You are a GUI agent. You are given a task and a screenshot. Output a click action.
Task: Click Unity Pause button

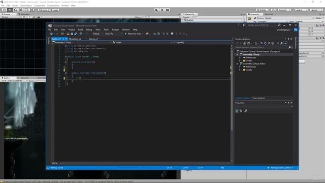pos(162,10)
